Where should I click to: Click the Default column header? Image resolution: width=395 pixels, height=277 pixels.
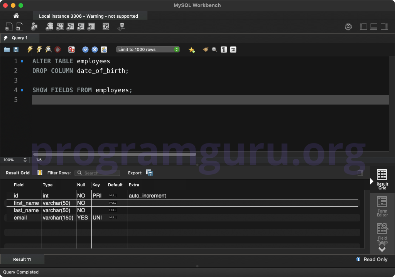[117, 185]
